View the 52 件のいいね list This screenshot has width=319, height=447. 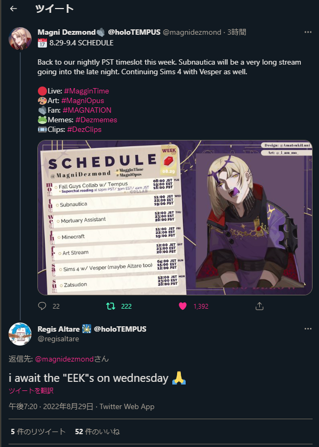[x=98, y=432]
